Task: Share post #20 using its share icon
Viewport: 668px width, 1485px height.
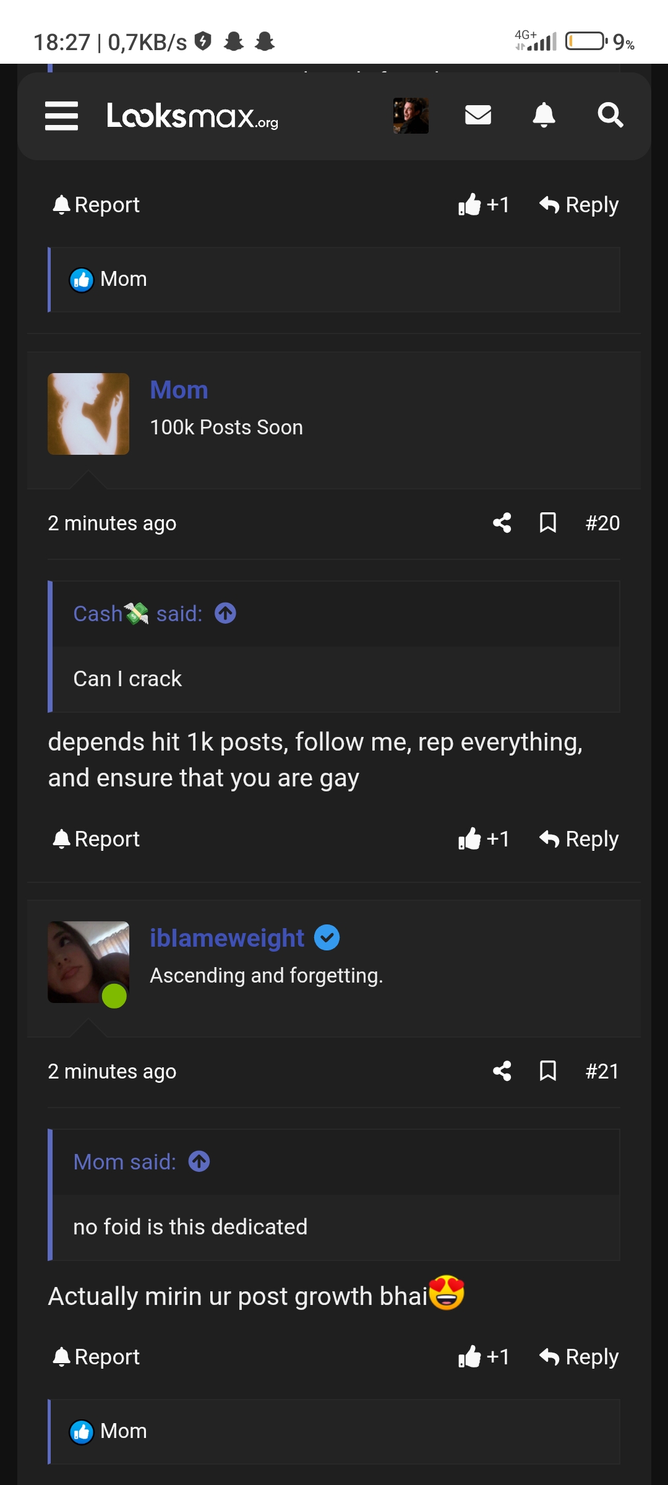Action: point(503,523)
